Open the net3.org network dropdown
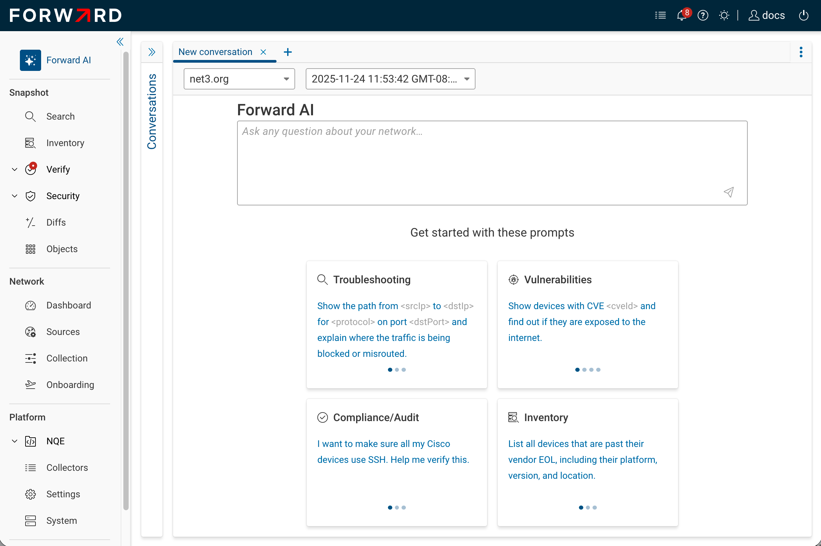 (x=239, y=79)
